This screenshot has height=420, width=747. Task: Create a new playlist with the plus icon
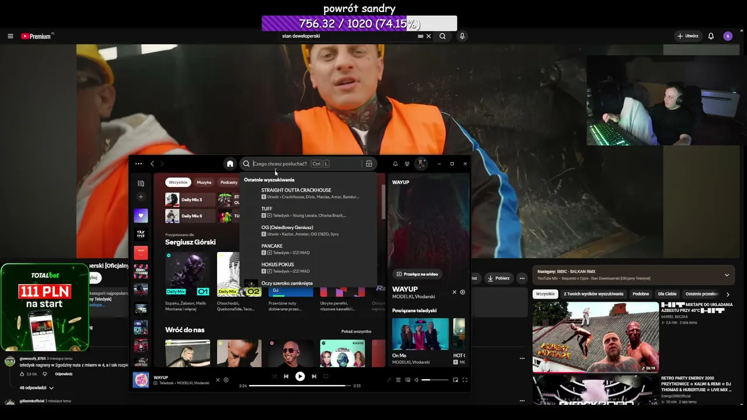coord(141,197)
